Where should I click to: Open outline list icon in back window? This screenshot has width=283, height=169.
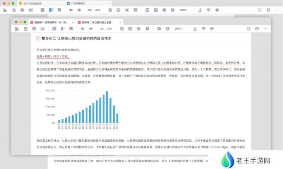(42, 10)
